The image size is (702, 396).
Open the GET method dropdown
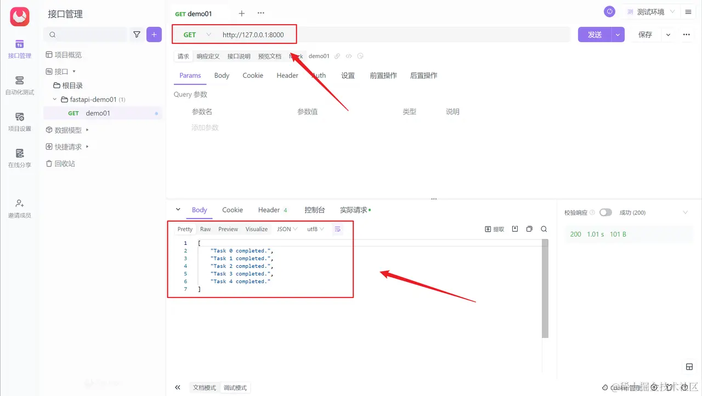[x=197, y=35]
